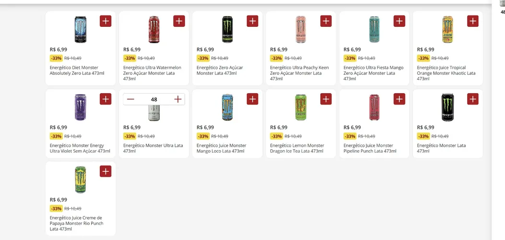The width and height of the screenshot is (505, 240).
Task: Add Monster Energy Ultra Violet to cart
Action: 106,99
